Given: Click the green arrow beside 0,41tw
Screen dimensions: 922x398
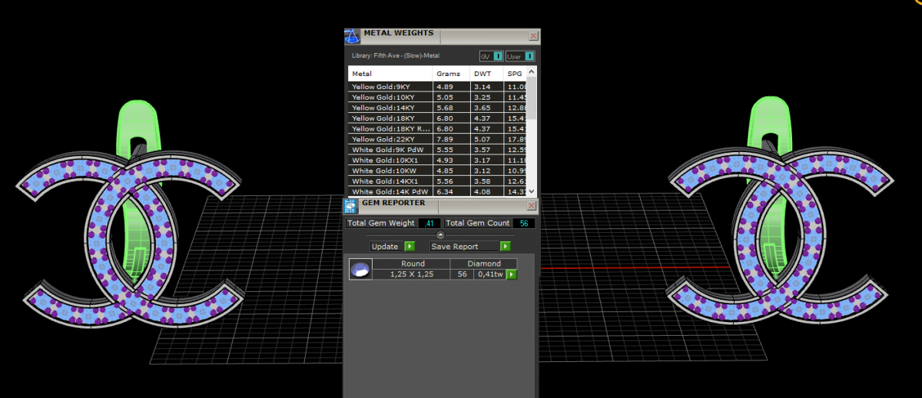Looking at the screenshot, I should pyautogui.click(x=511, y=274).
